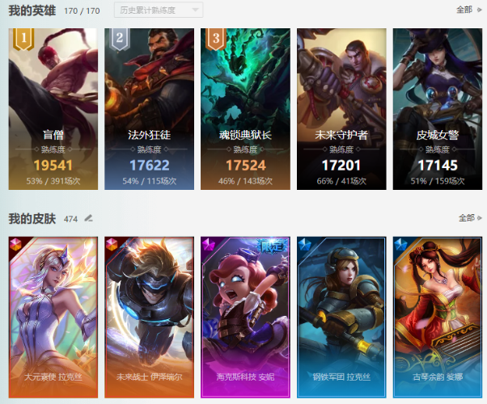
Task: Open the 盲僧 hero card
Action: tap(53, 109)
